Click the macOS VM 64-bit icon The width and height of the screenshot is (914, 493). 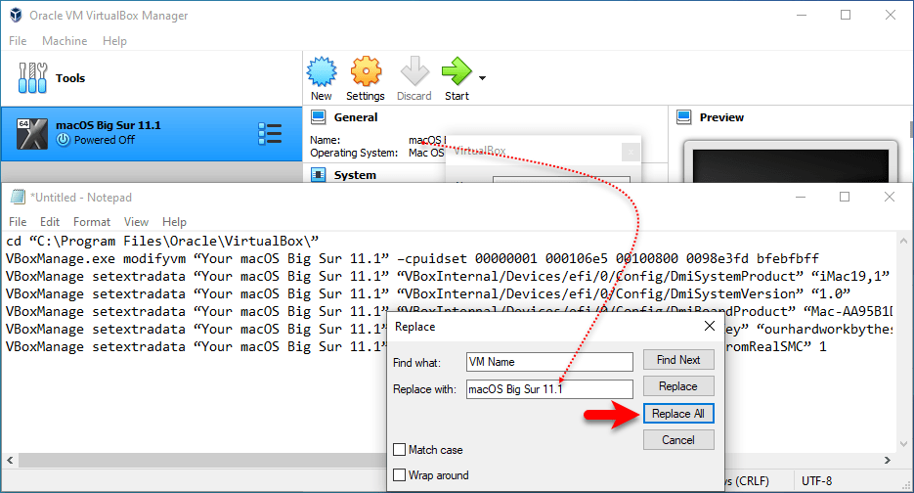pos(32,134)
